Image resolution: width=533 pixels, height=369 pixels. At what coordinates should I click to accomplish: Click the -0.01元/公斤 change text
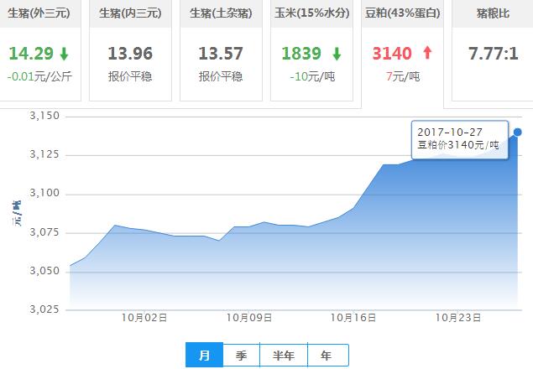tap(39, 76)
